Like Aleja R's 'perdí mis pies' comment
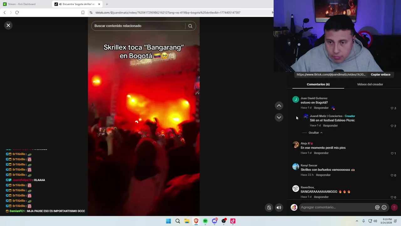 392,153
